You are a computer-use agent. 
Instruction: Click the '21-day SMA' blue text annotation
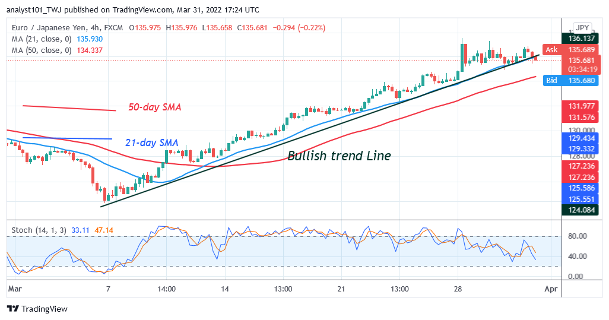click(x=151, y=143)
